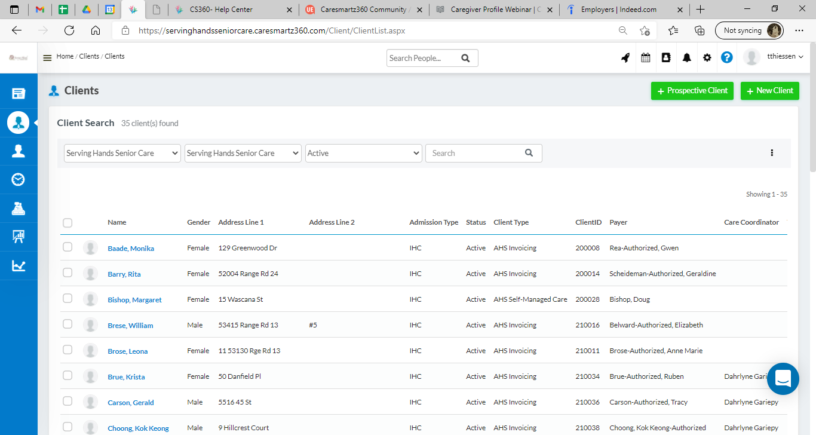Click the blue help question mark icon
This screenshot has height=435, width=816.
pos(726,57)
